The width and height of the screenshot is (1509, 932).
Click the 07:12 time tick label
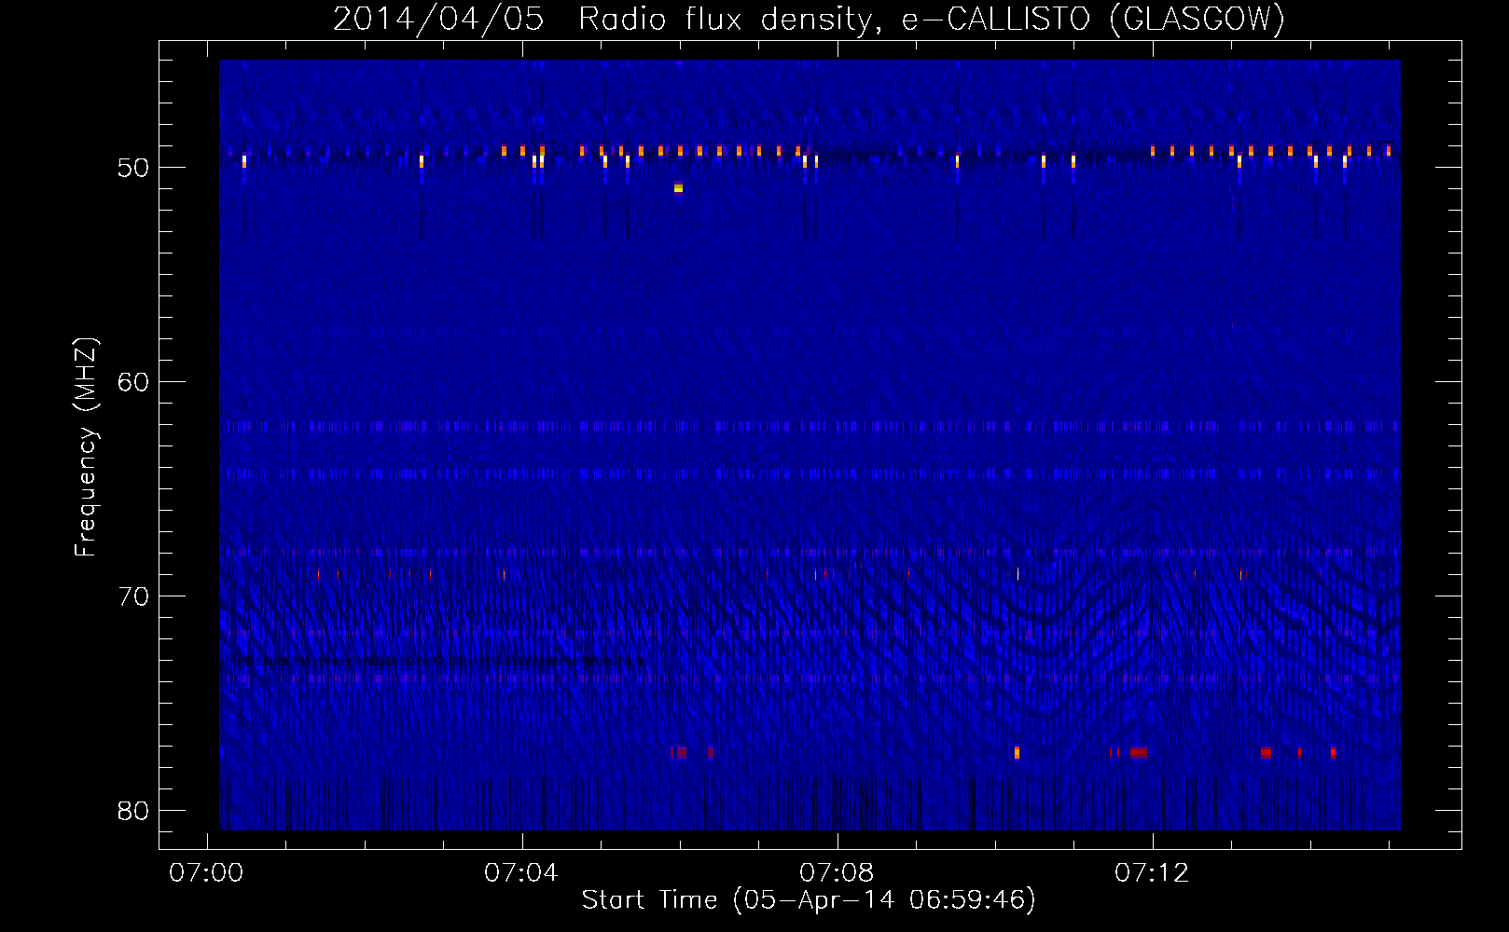1153,872
